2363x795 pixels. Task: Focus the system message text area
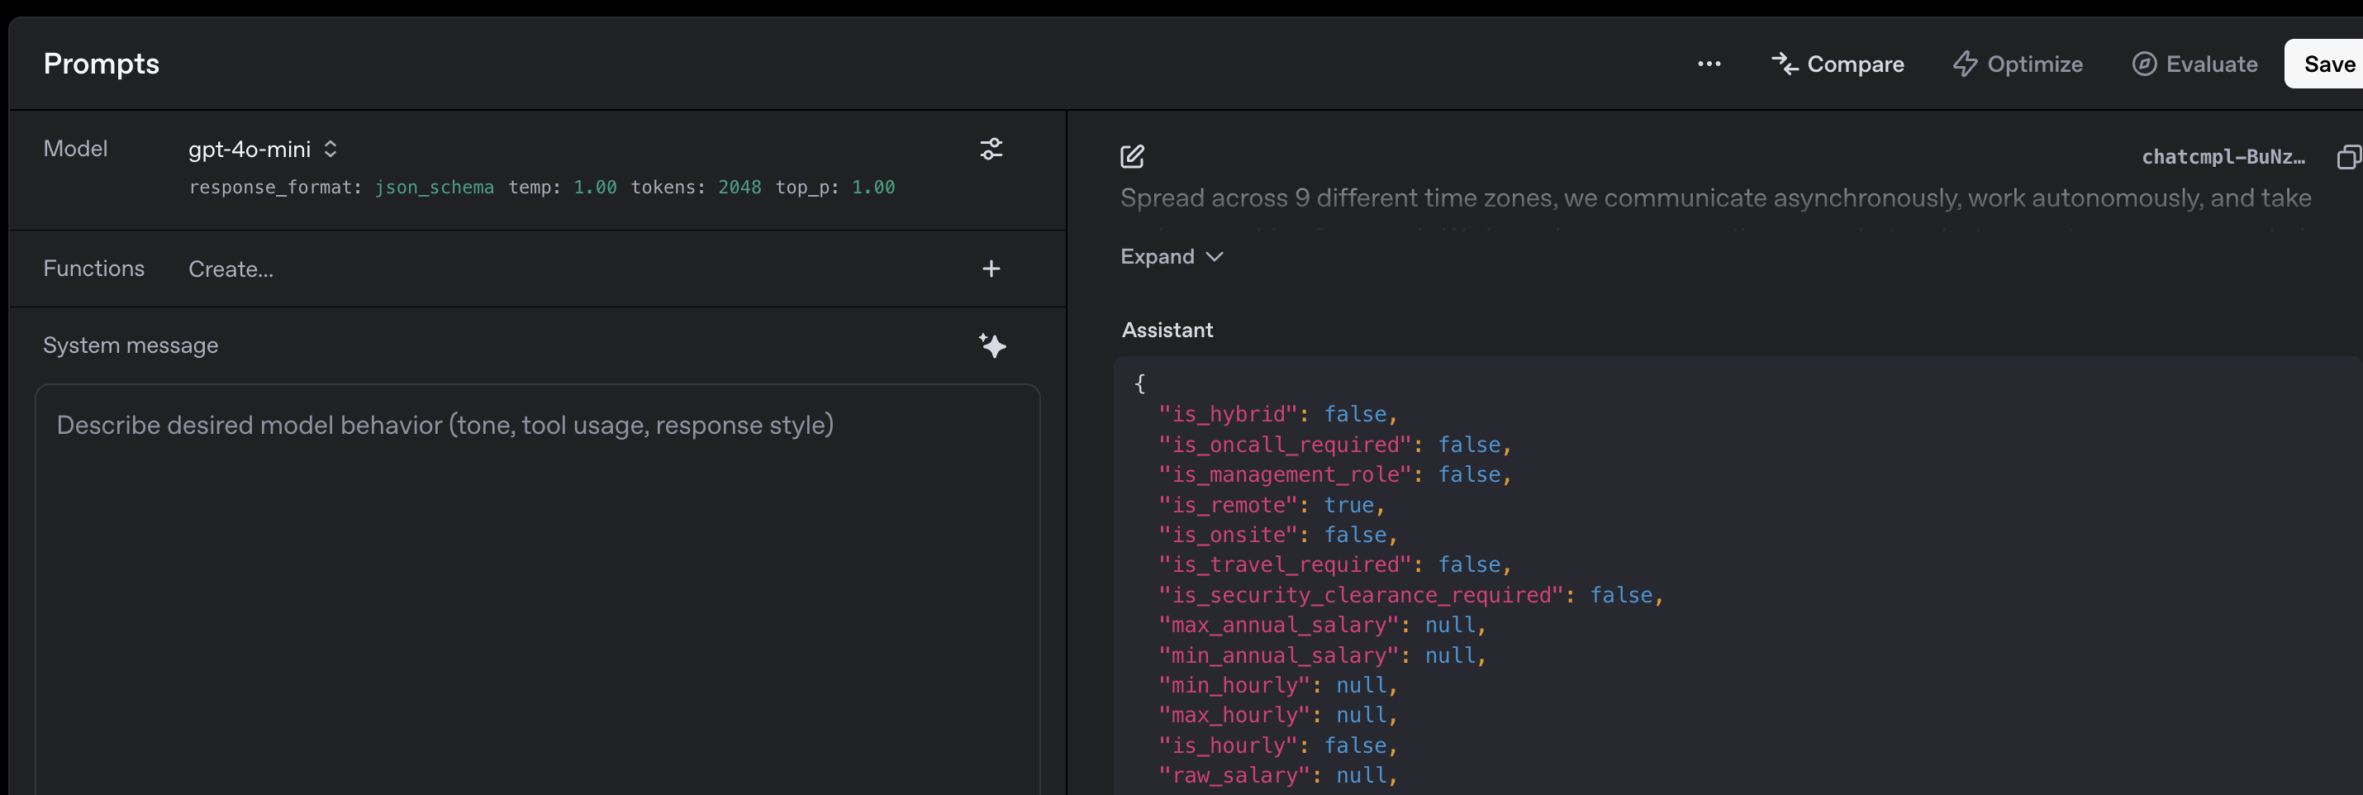pos(538,588)
